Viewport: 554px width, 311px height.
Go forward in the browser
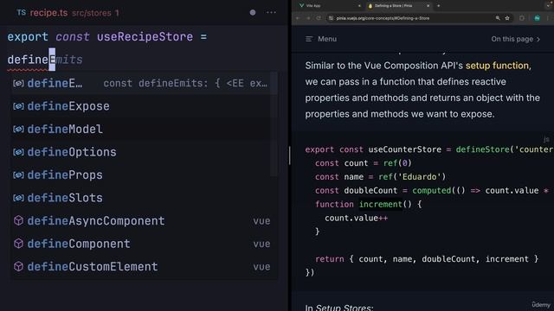(308, 18)
